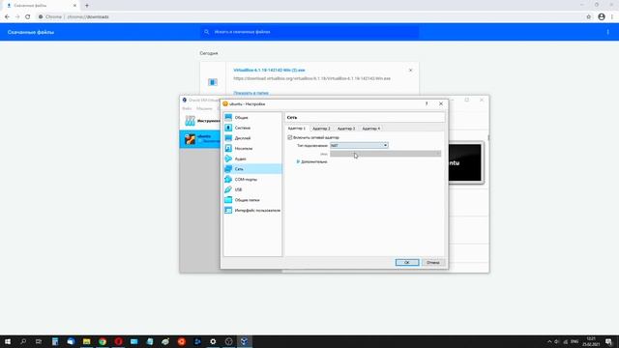Open Task View on taskbar
The width and height of the screenshot is (619, 348).
pos(39,341)
